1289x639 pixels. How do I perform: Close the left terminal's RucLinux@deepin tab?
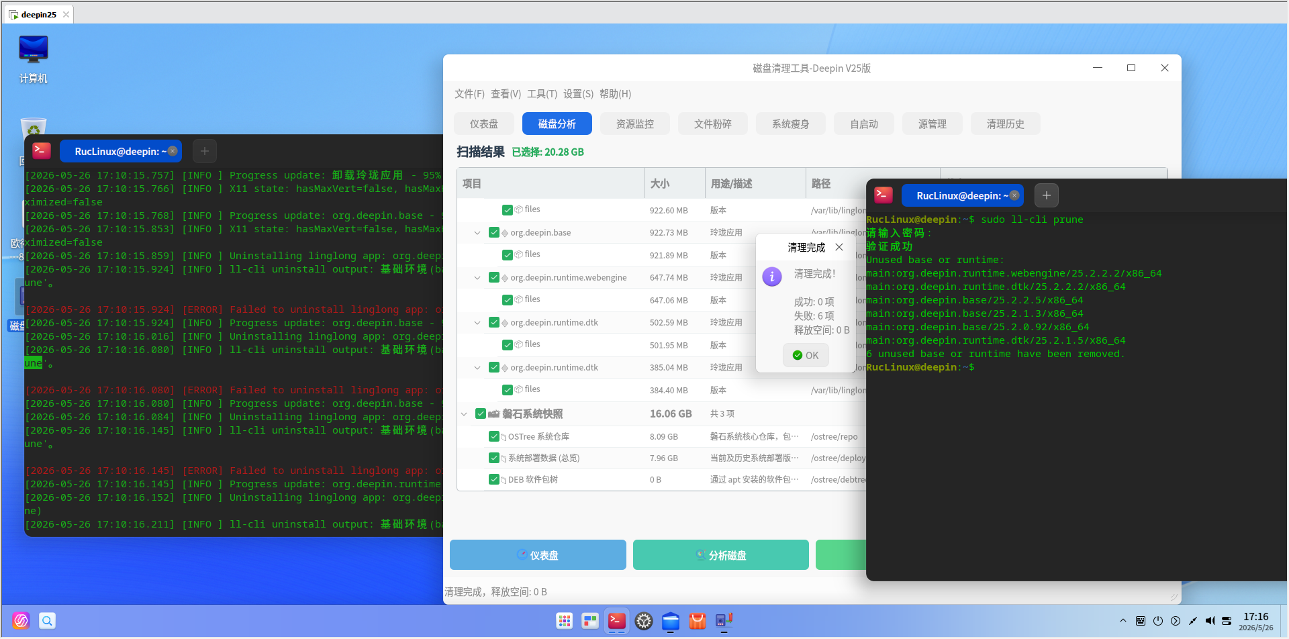(173, 151)
